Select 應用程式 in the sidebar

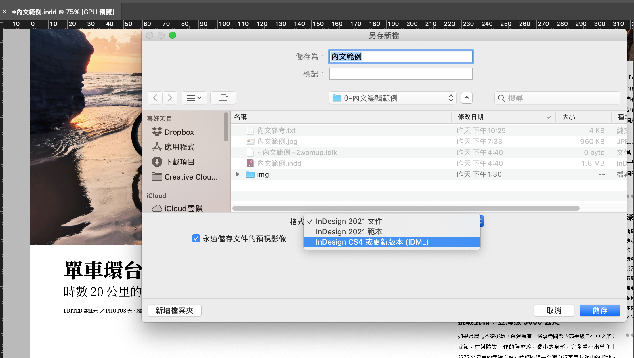[x=179, y=147]
